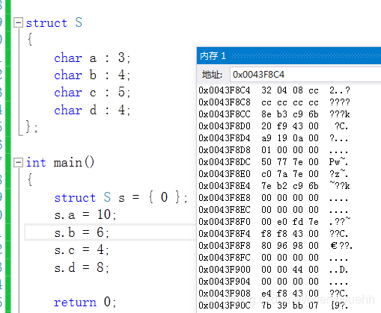Click the line 'struct S s = { 0 };'
The width and height of the screenshot is (381, 313).
coord(121,197)
